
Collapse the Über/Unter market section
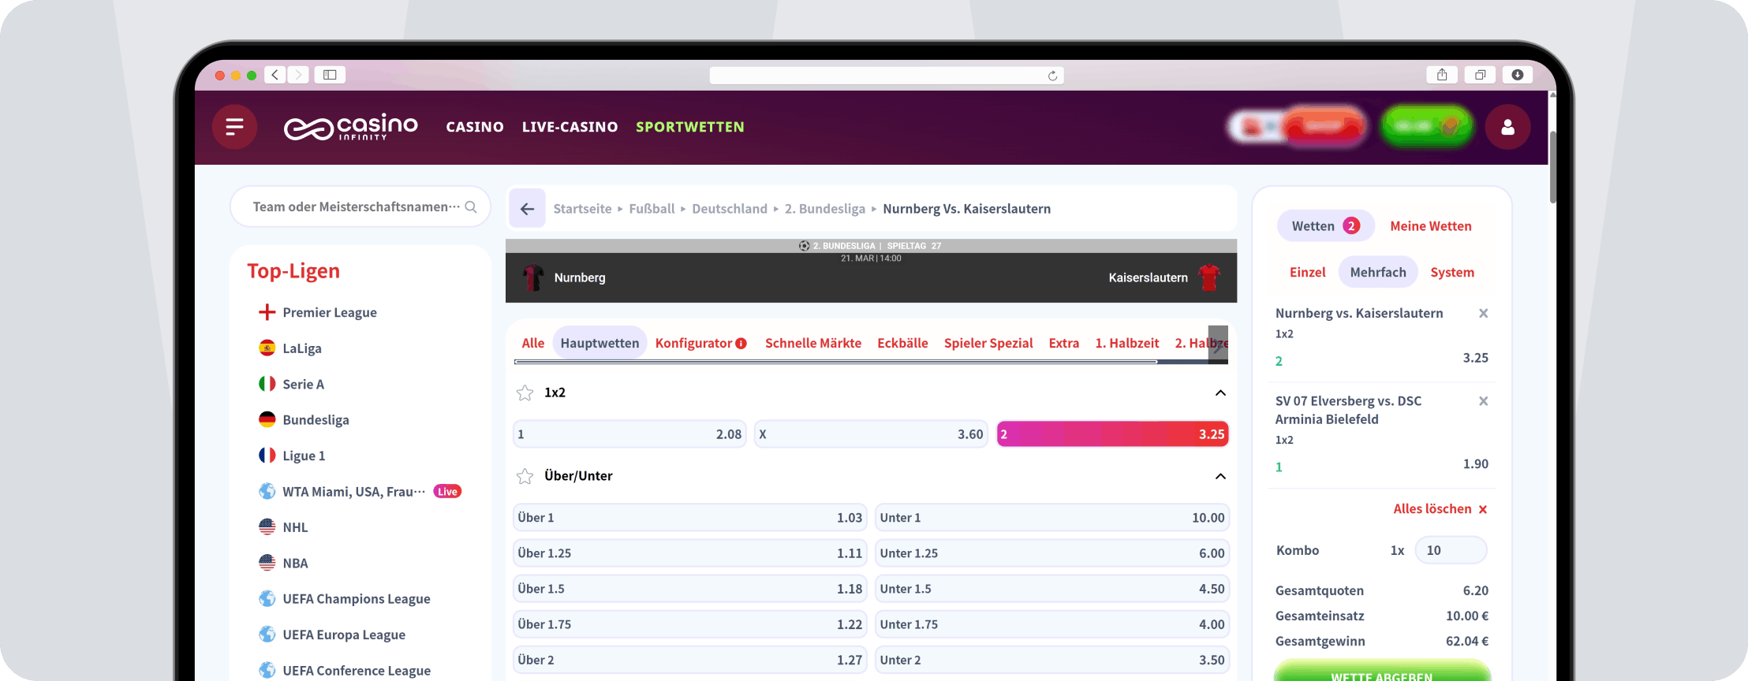pyautogui.click(x=1220, y=476)
